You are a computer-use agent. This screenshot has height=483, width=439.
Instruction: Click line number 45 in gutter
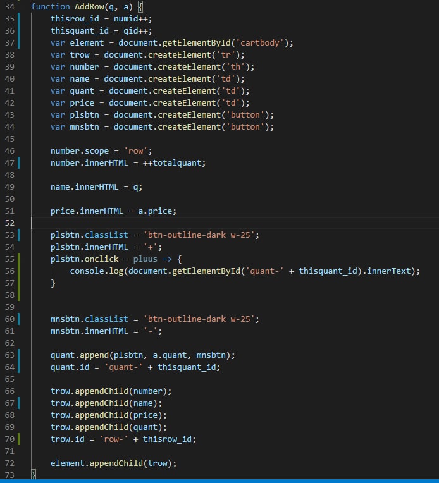(x=9, y=139)
